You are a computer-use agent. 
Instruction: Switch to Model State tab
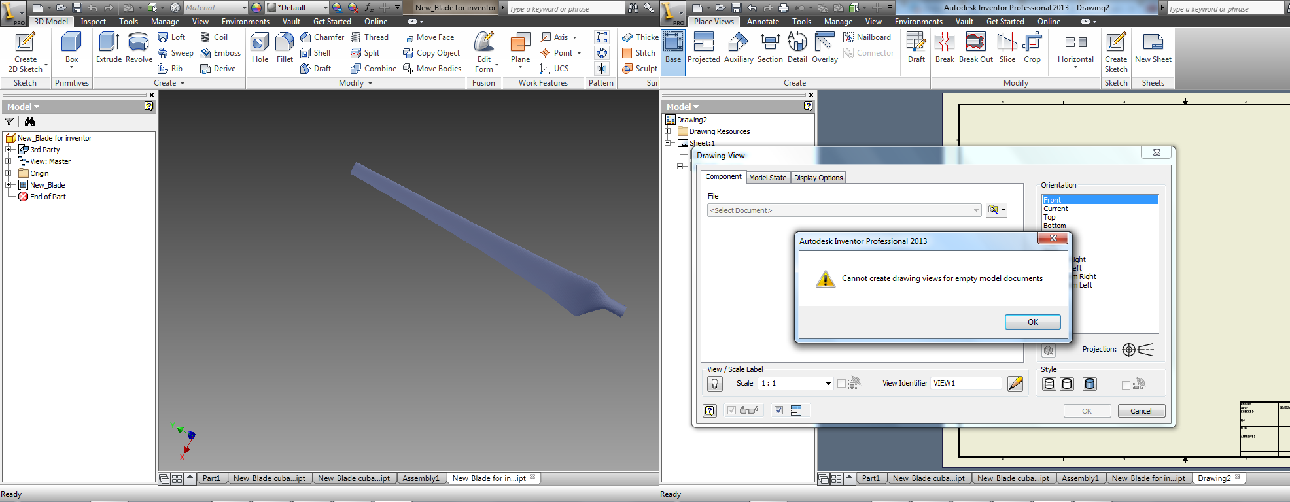coord(767,178)
